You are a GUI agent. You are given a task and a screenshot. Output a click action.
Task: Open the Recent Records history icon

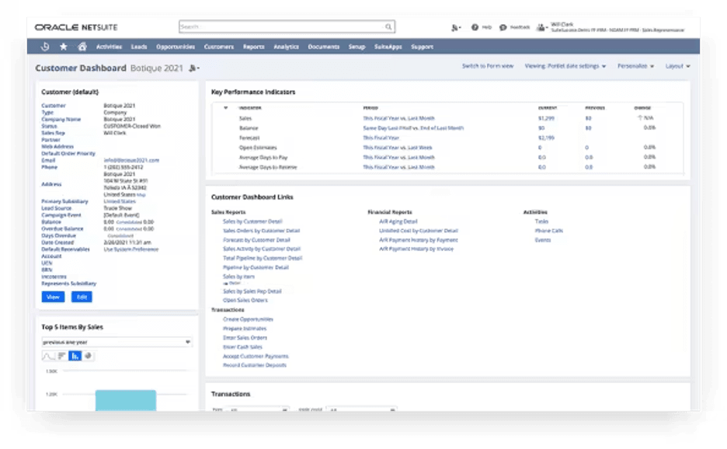[46, 47]
